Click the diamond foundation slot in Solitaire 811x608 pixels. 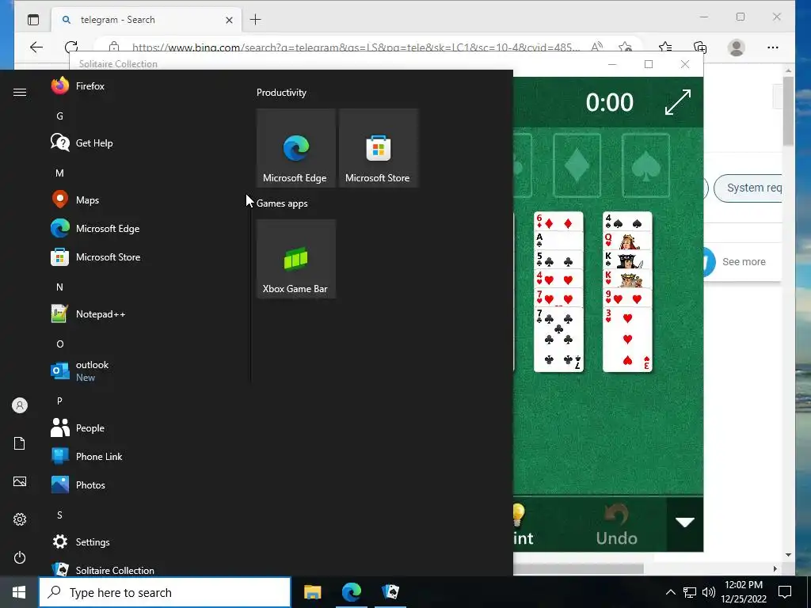click(577, 165)
